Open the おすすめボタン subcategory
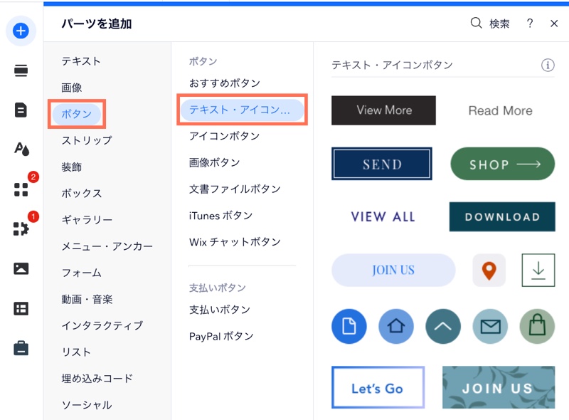Image resolution: width=569 pixels, height=420 pixels. 225,83
